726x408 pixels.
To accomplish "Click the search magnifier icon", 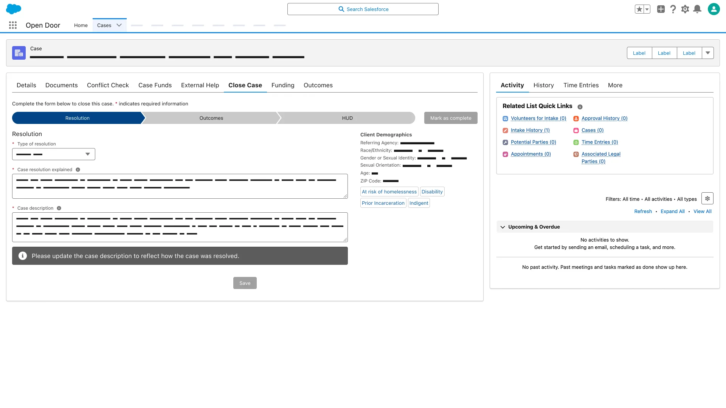I will tap(341, 9).
